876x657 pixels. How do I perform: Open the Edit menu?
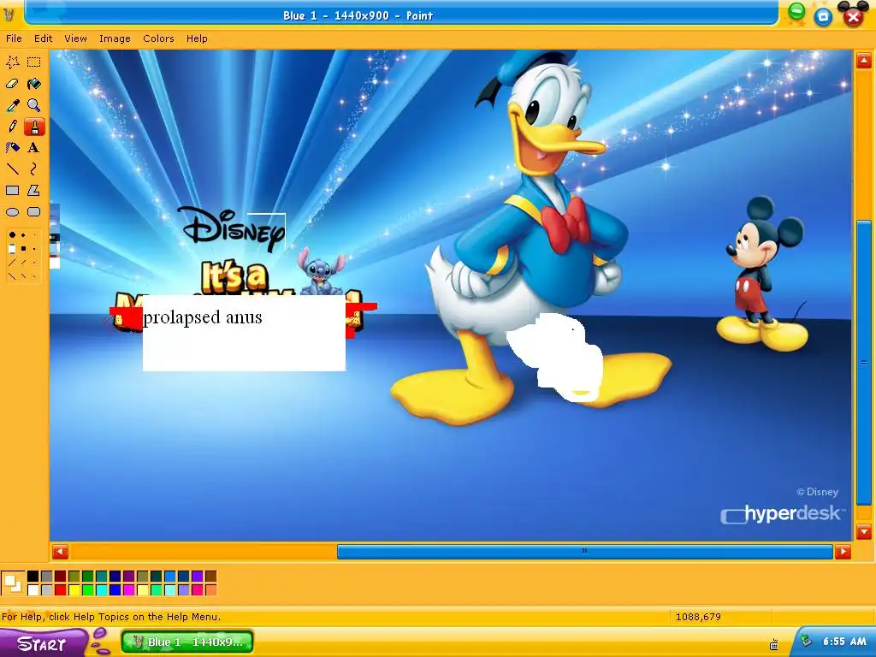click(43, 38)
